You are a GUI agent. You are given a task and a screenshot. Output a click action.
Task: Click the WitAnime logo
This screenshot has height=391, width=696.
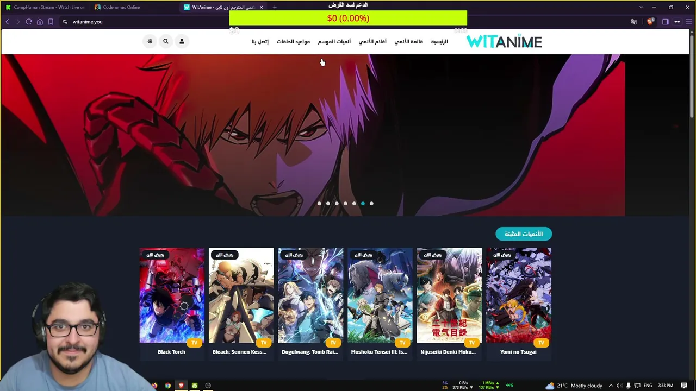pyautogui.click(x=504, y=42)
